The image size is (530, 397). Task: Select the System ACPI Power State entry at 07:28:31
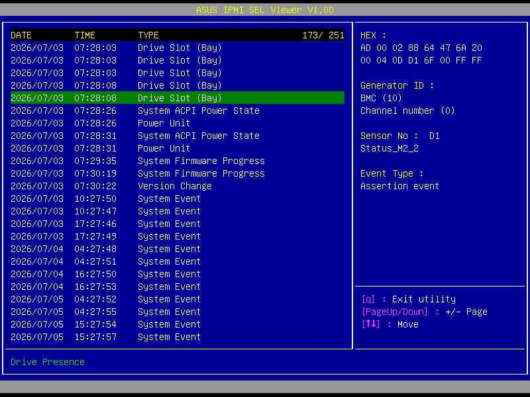coord(178,136)
